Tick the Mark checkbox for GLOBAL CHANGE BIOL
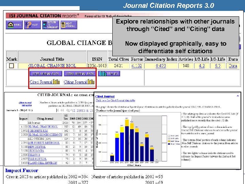Image resolution: width=245 pixels, height=184 pixels. [12, 66]
